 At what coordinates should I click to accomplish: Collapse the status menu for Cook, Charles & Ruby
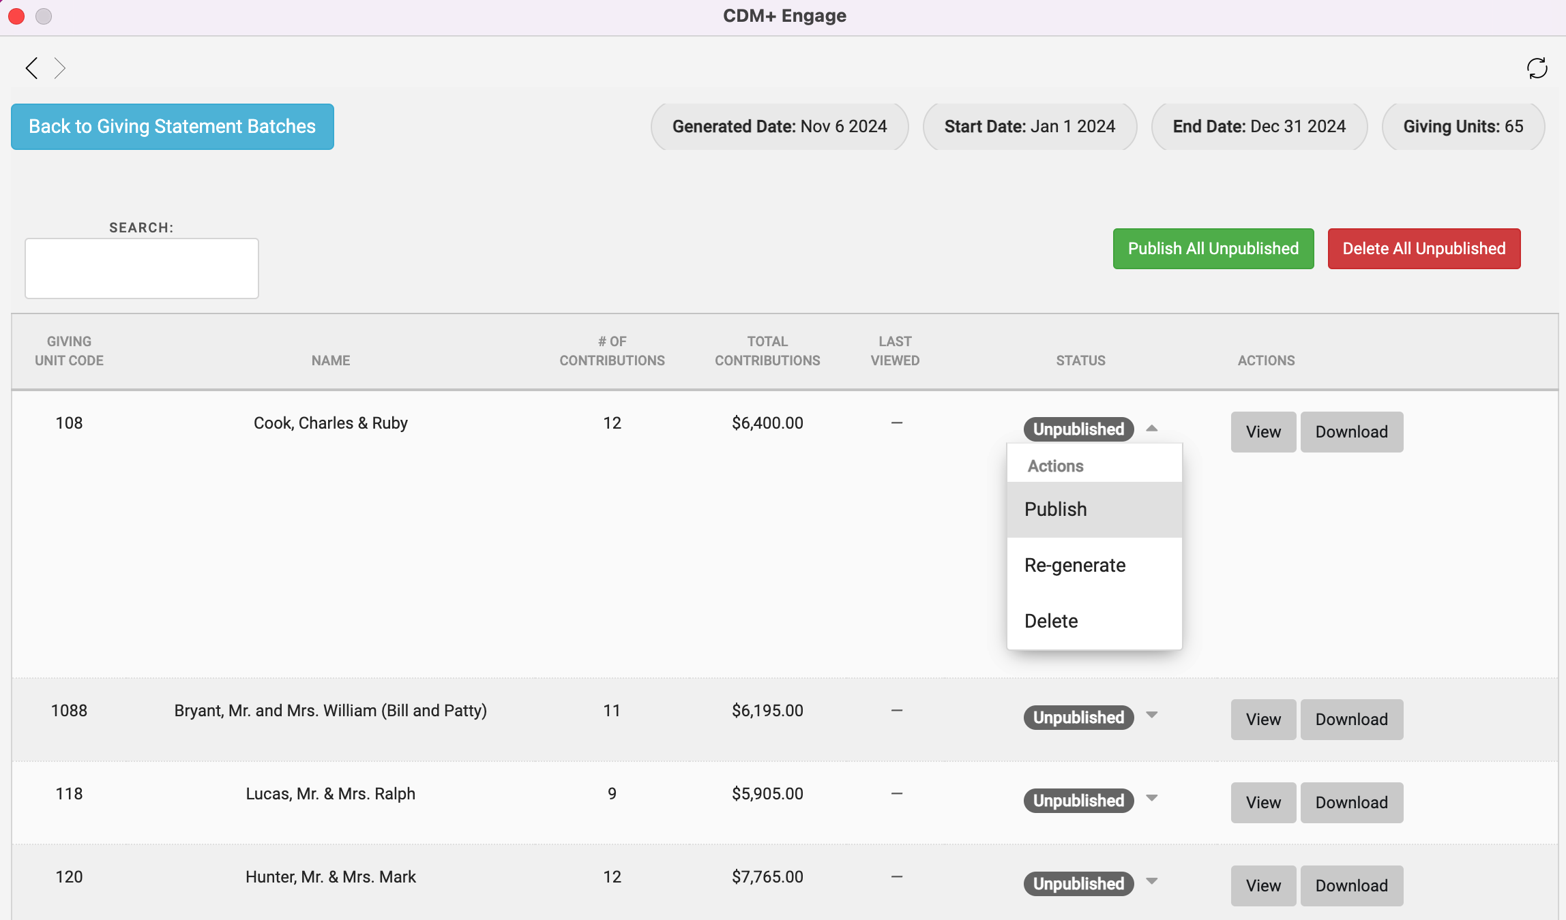[x=1151, y=429]
